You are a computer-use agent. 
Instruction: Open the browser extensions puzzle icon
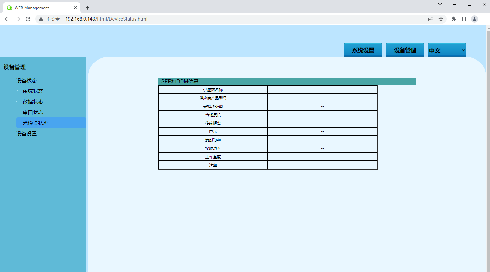(454, 19)
